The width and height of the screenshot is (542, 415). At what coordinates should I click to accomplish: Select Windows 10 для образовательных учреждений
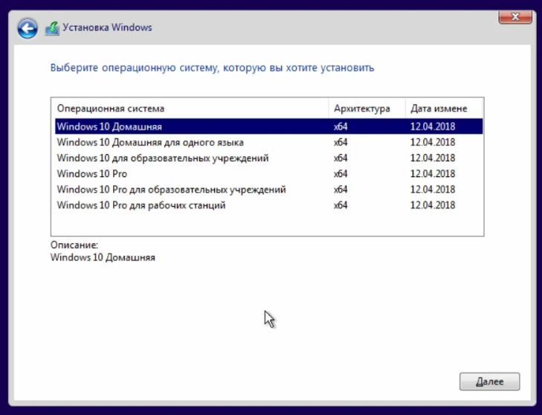click(269, 158)
